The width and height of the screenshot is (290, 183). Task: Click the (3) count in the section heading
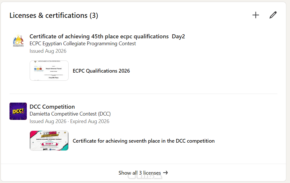pyautogui.click(x=94, y=16)
